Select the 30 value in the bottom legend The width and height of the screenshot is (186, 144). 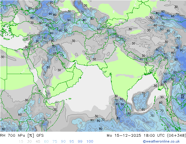pyautogui.click(x=29, y=142)
